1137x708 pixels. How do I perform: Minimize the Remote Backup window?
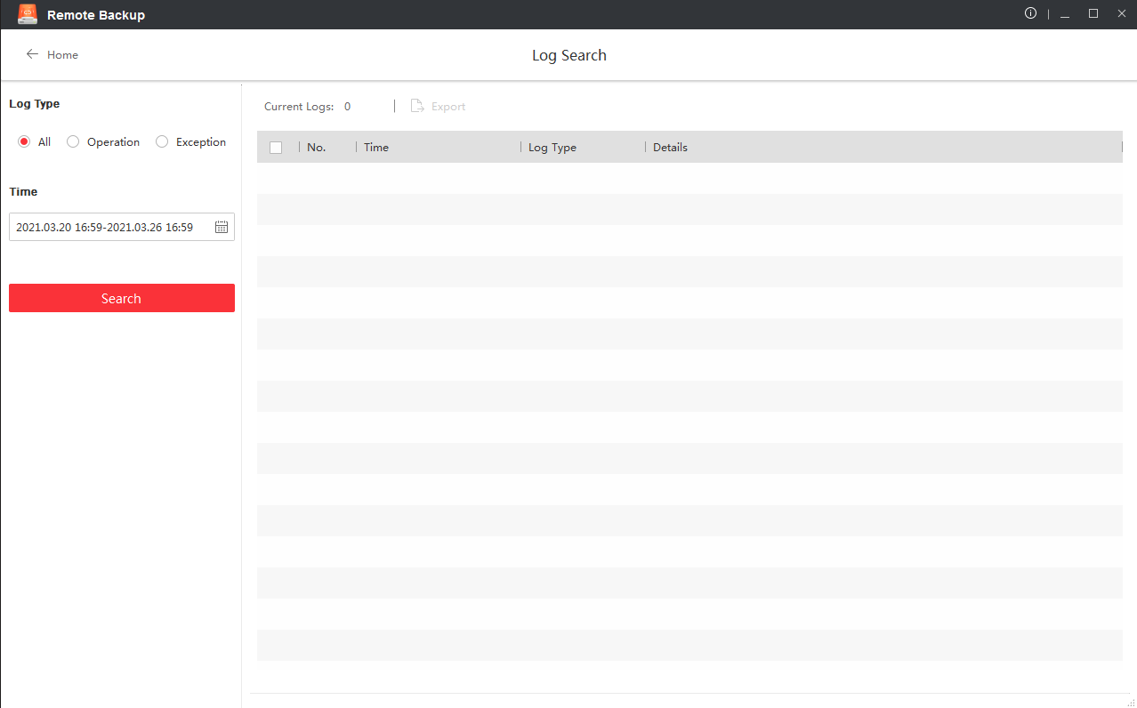(x=1065, y=14)
